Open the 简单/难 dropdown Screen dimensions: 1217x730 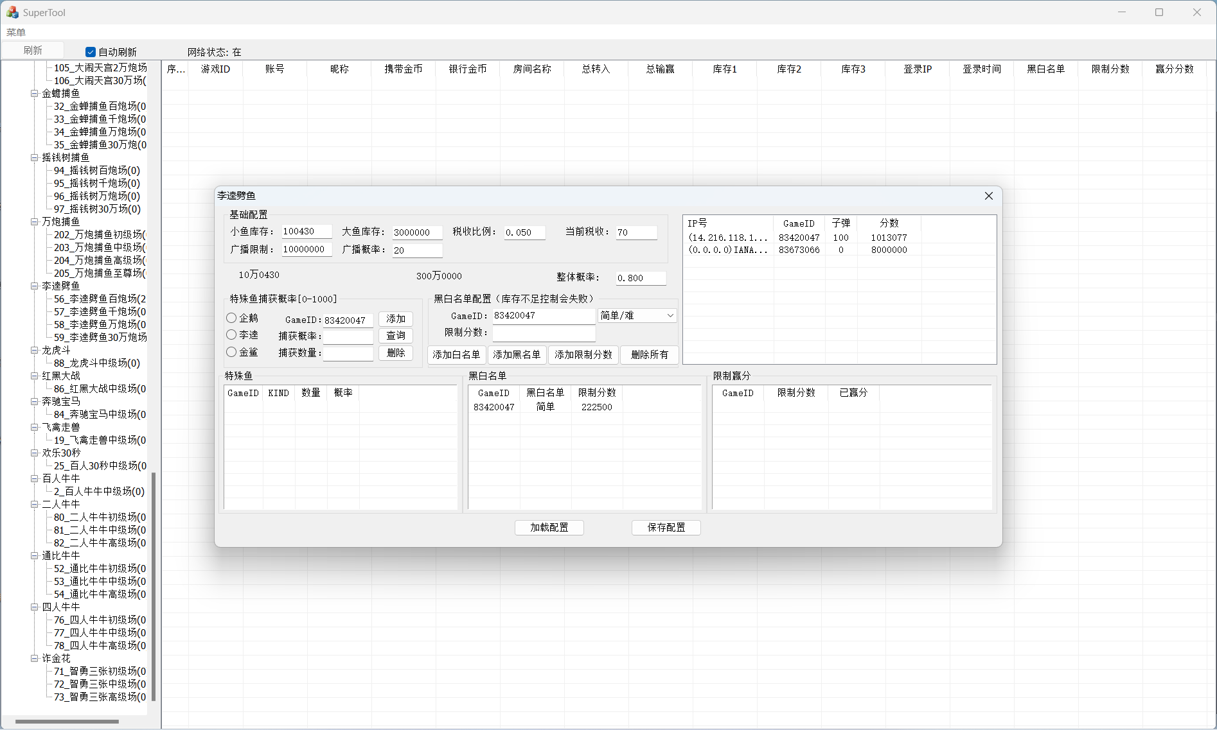pyautogui.click(x=637, y=315)
